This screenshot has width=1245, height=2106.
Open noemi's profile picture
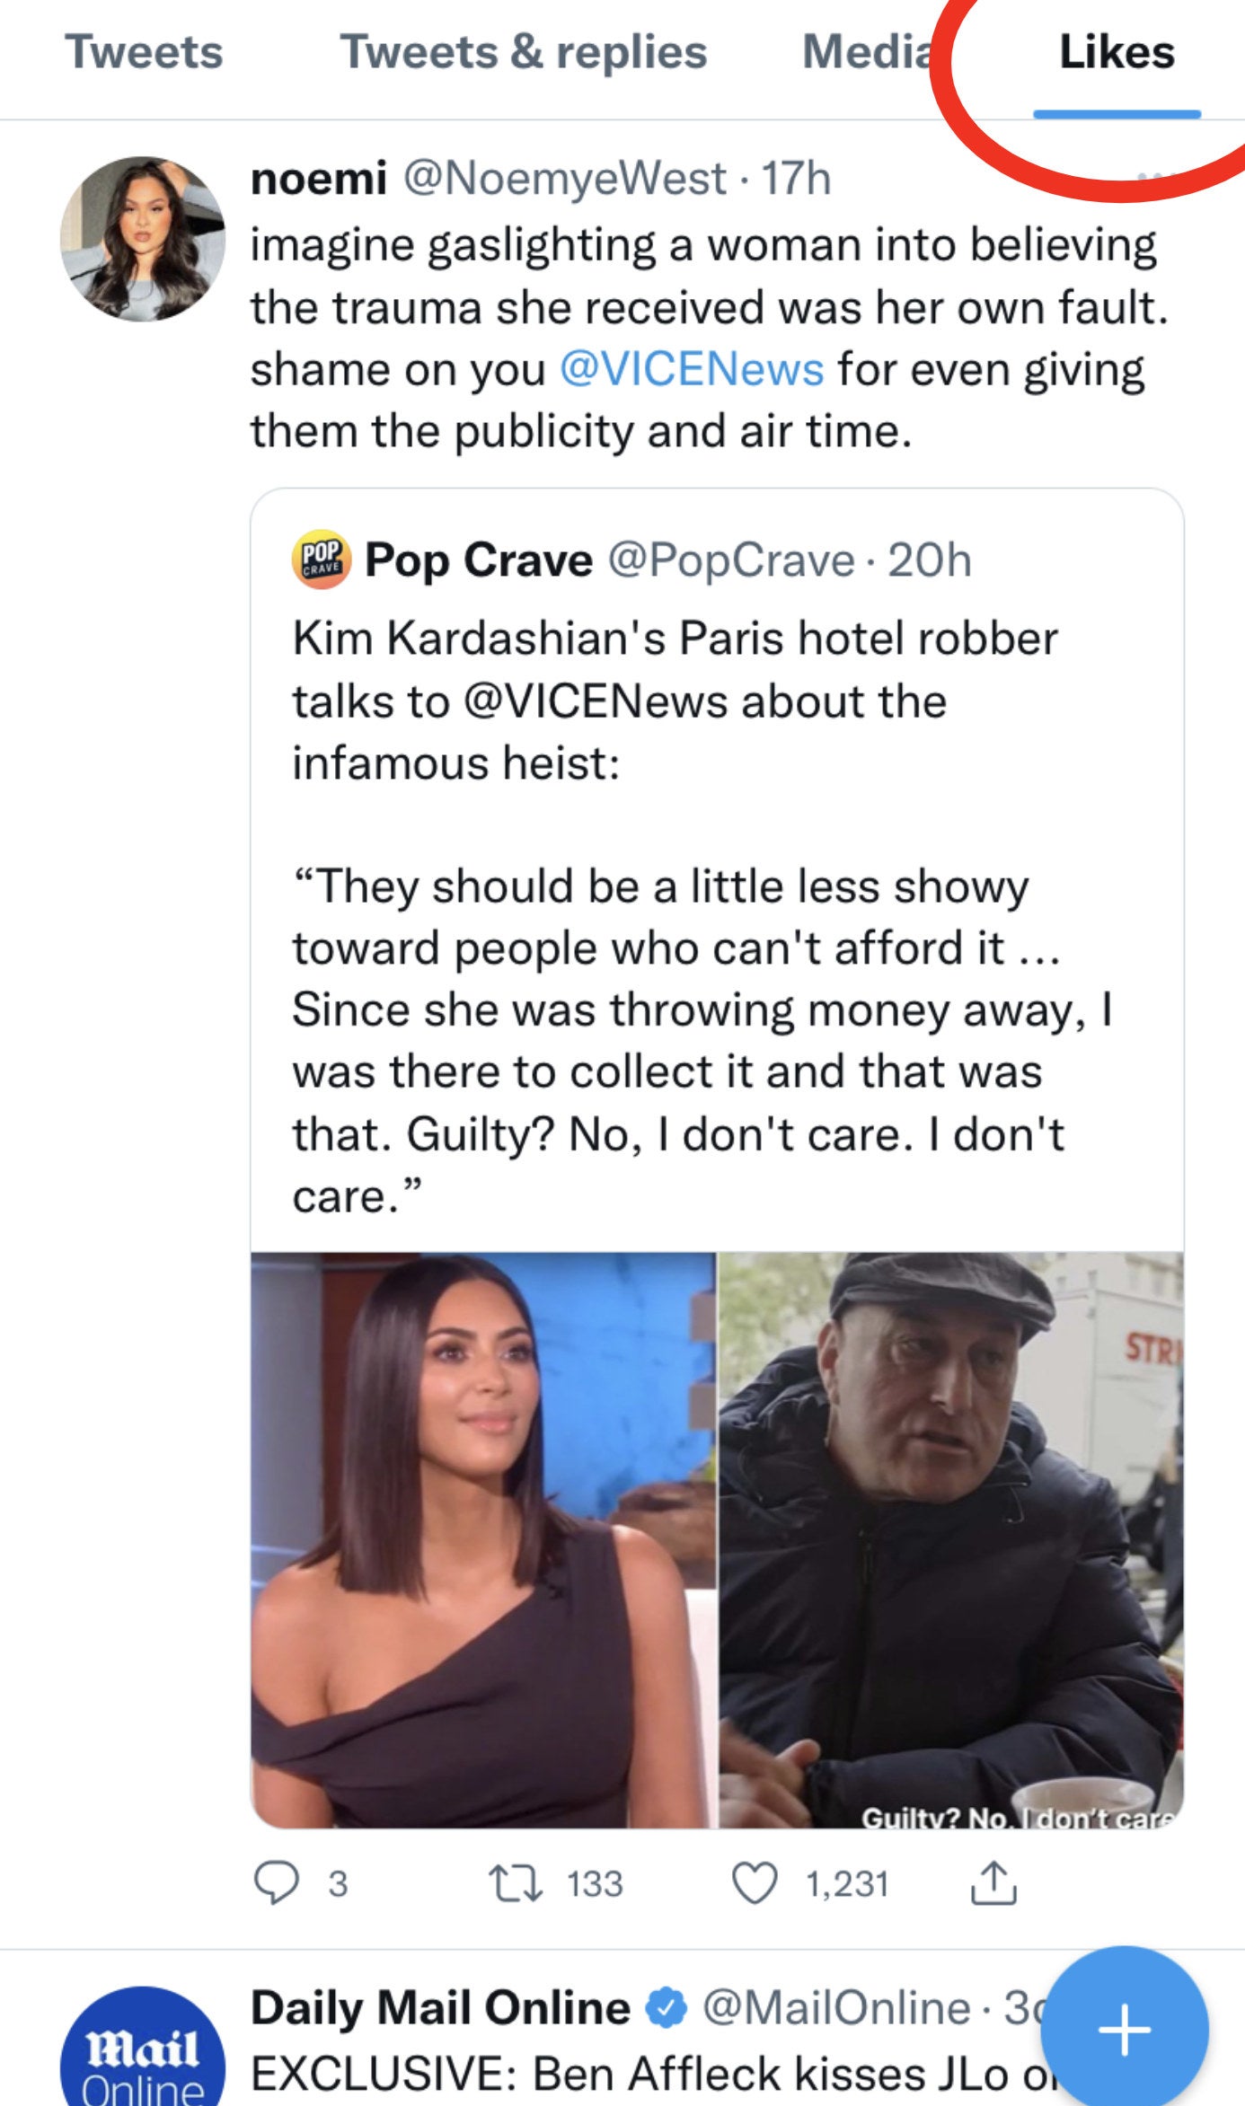point(143,239)
